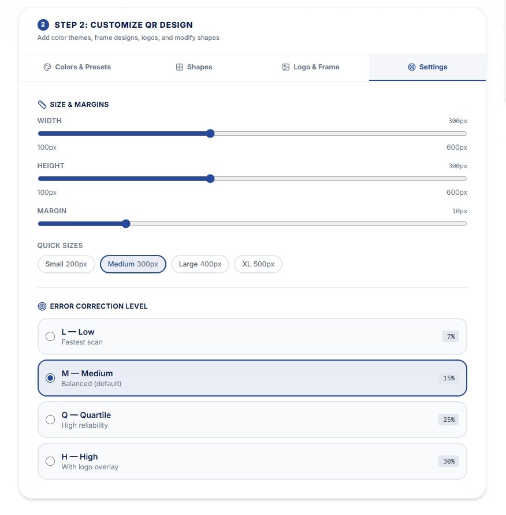The width and height of the screenshot is (506, 515).
Task: Choose the M — Medium error correction option
Action: click(x=252, y=378)
